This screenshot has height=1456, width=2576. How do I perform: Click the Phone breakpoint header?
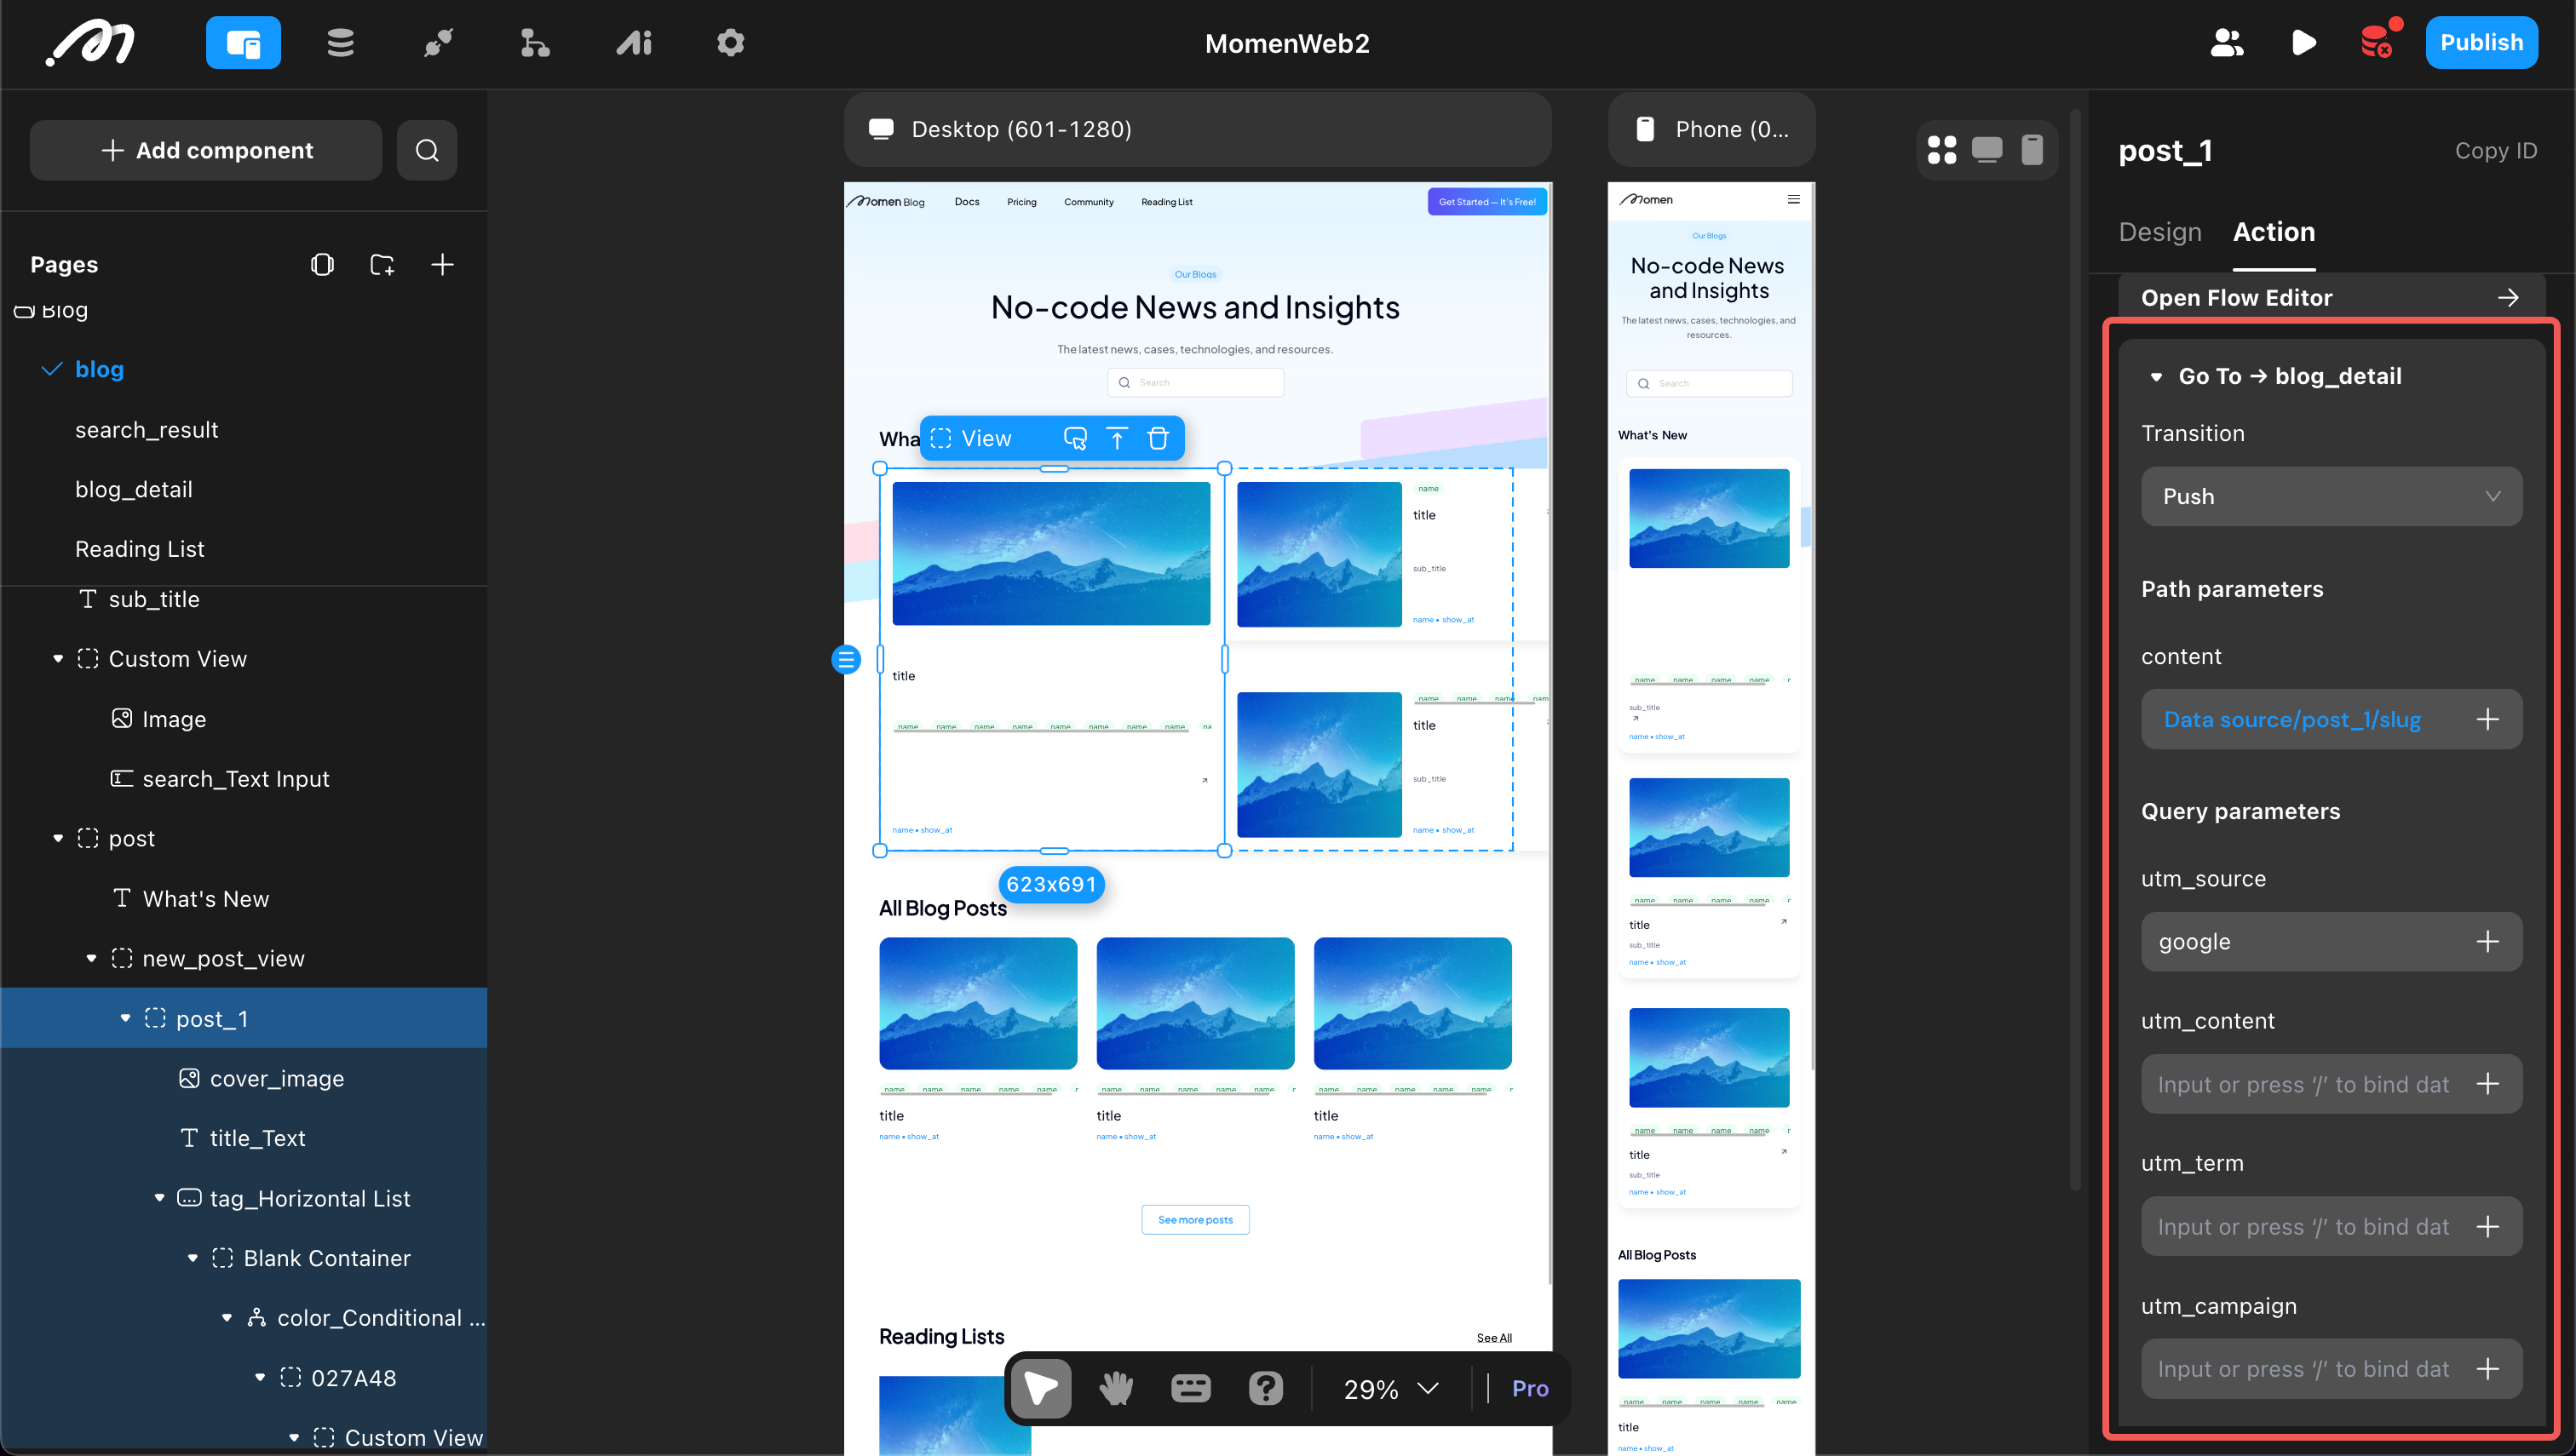click(x=1711, y=130)
